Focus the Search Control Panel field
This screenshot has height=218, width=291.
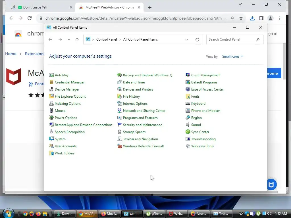[235, 39]
